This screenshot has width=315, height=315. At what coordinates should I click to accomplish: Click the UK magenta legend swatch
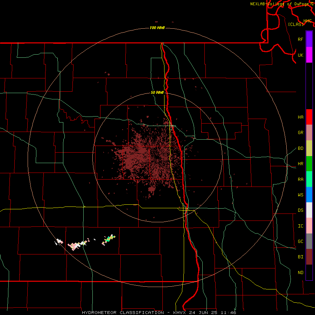click(309, 55)
